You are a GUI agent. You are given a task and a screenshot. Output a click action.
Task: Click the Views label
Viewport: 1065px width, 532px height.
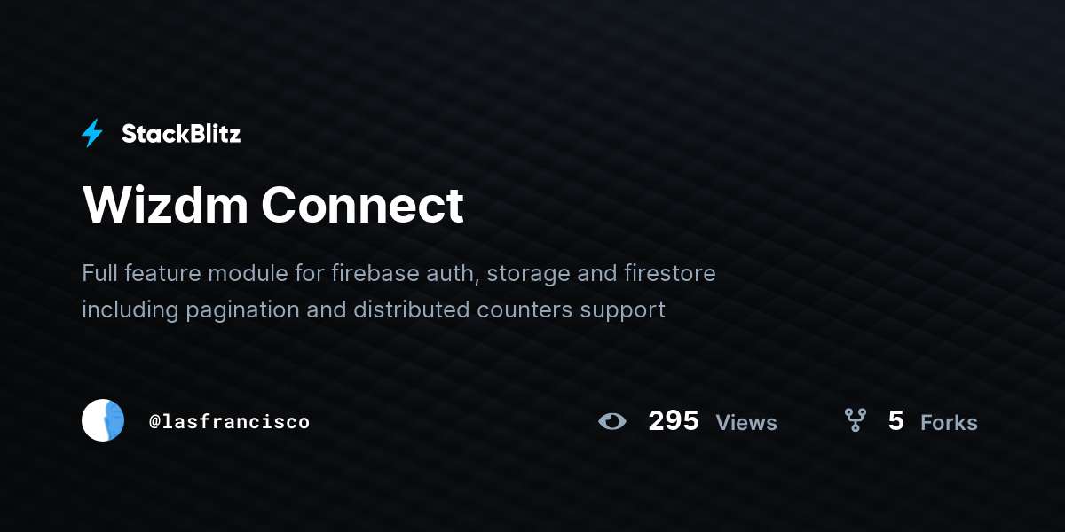[x=746, y=423]
